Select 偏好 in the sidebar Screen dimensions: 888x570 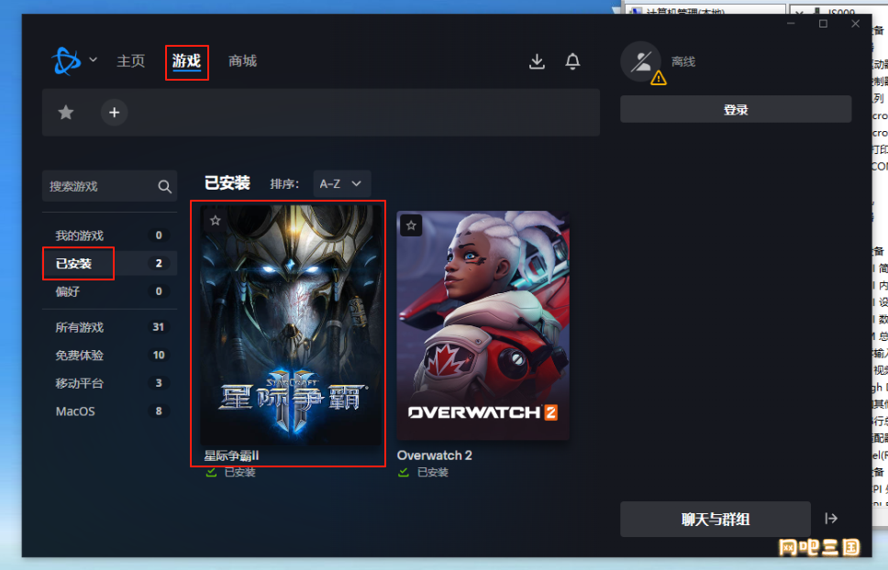pos(109,291)
